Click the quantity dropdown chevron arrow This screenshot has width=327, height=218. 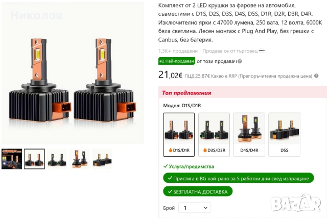(x=205, y=208)
